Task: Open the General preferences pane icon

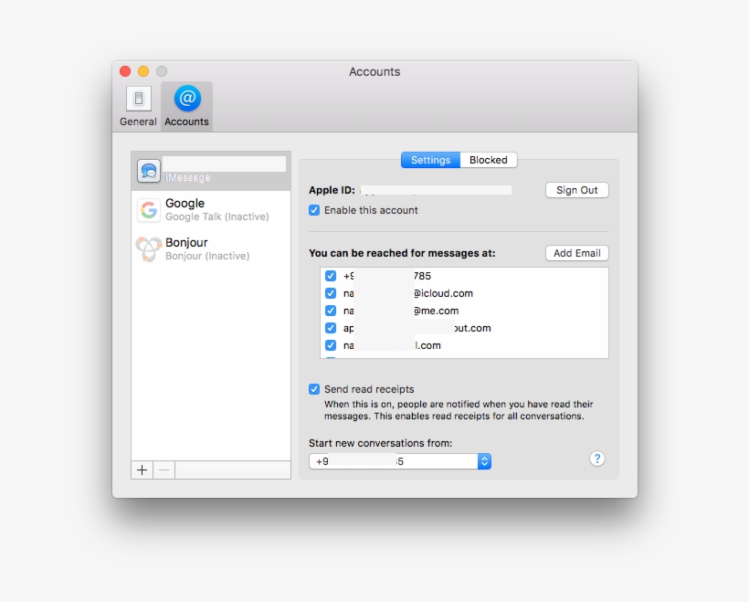Action: (138, 100)
